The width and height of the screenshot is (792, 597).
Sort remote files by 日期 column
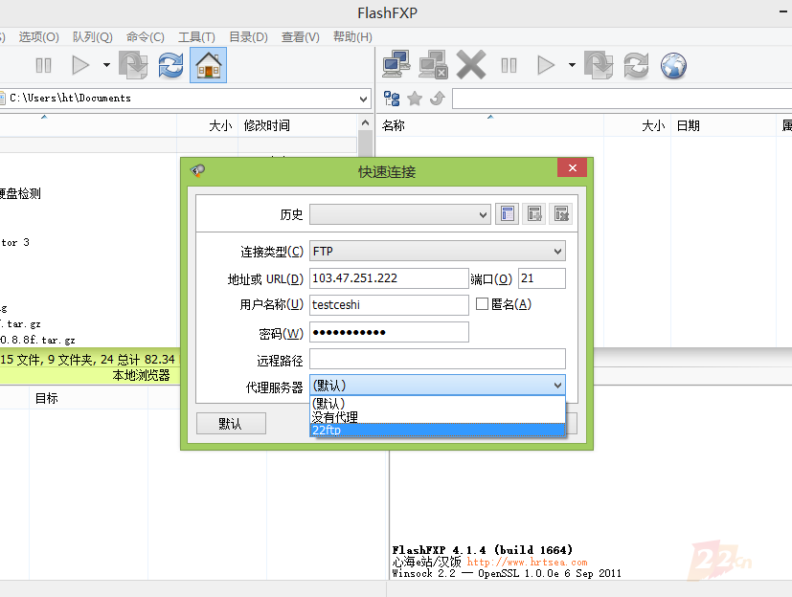coord(723,125)
